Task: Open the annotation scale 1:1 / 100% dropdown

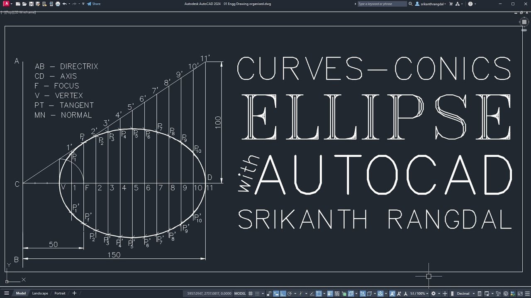Action: (419, 293)
